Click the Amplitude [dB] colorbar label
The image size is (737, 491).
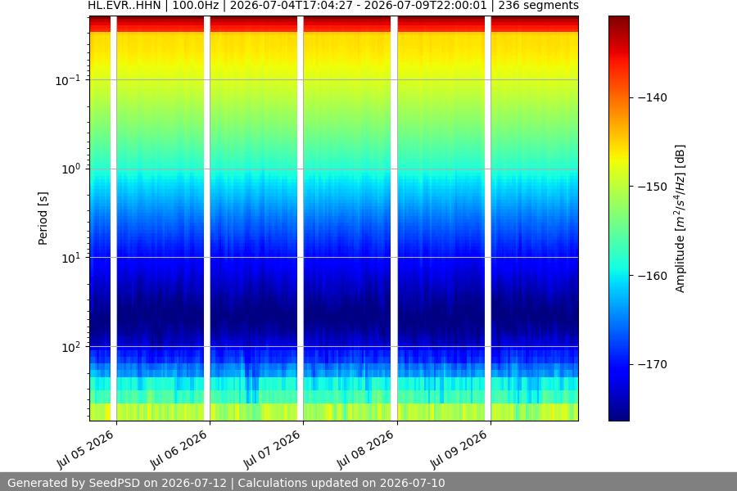[680, 218]
